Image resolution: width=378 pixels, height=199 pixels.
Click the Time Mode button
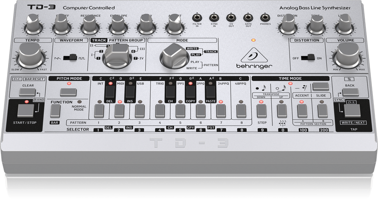[321, 87]
